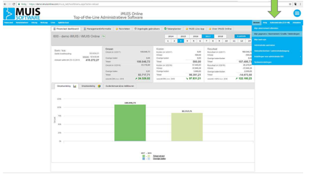Select period 7
Image resolution: width=318 pixels, height=188 pixels.
tap(207, 41)
